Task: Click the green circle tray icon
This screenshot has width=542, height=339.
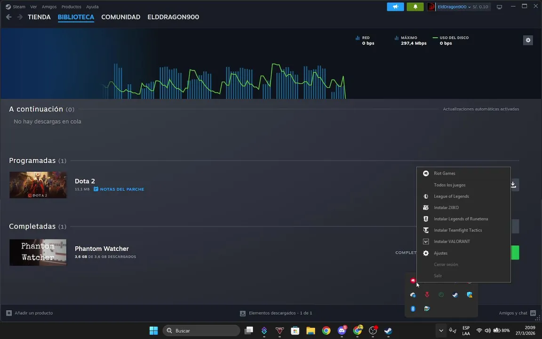Action: [441, 295]
